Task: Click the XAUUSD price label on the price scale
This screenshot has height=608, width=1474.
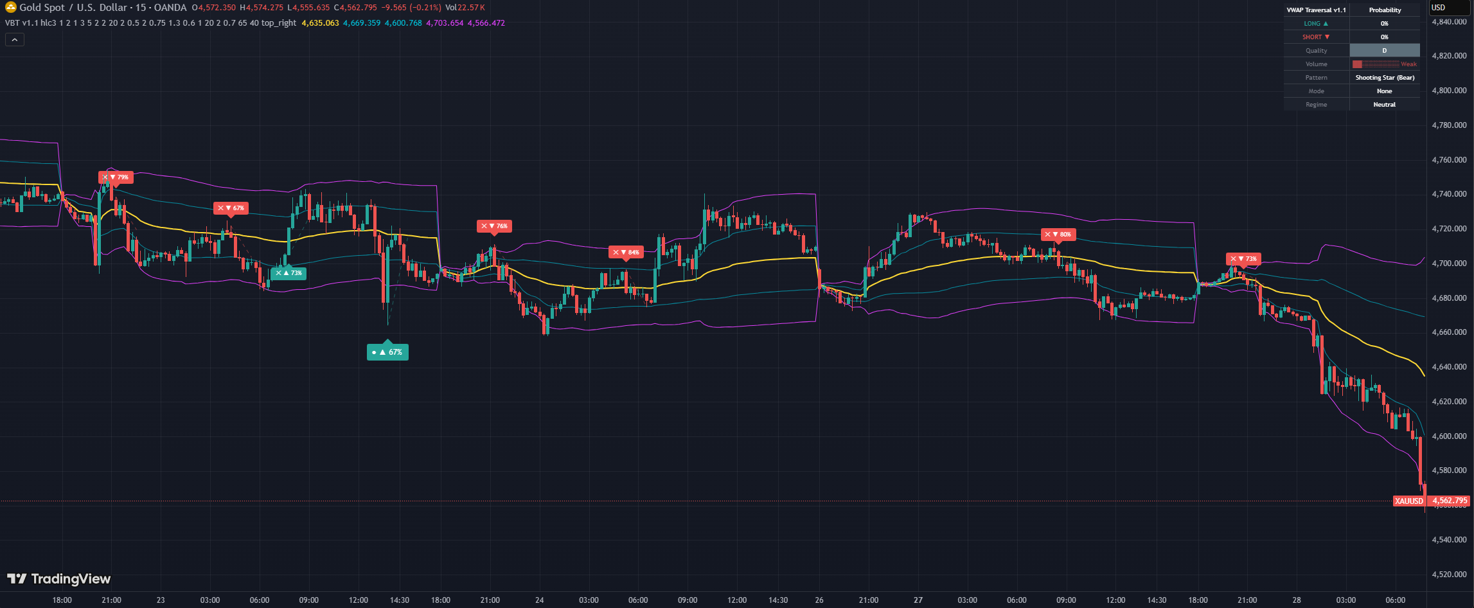Action: [1409, 500]
